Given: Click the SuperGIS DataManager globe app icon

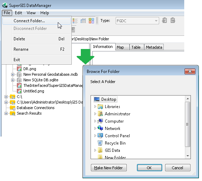Looking at the screenshot, I should [5, 5].
